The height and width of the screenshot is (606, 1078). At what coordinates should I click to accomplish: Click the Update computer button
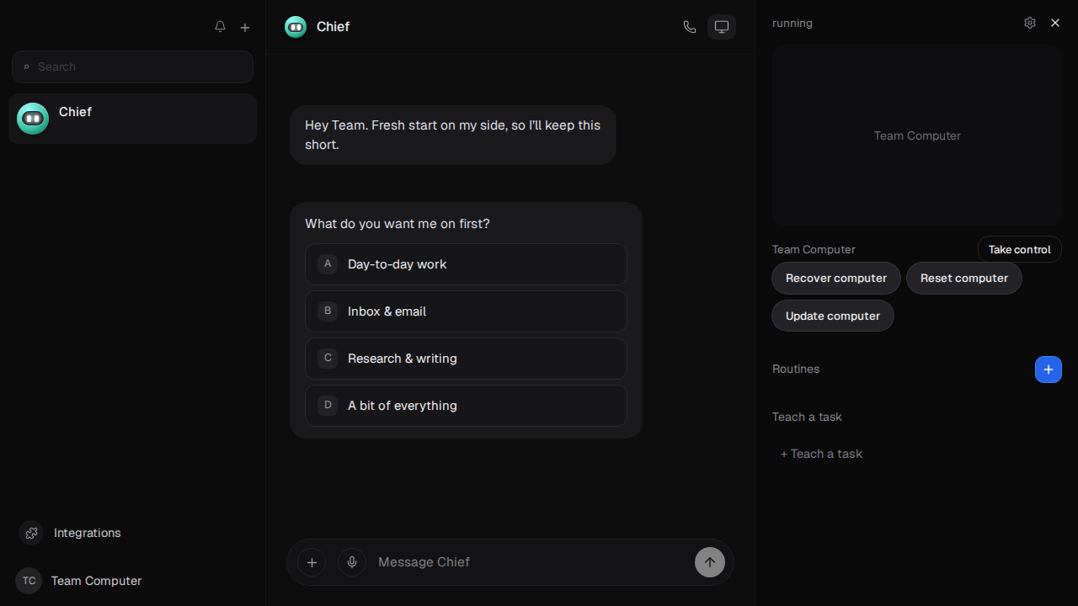(x=833, y=316)
